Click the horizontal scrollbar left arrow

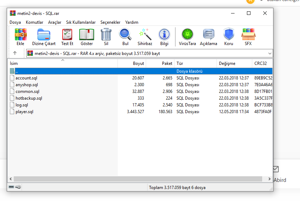tap(11, 179)
